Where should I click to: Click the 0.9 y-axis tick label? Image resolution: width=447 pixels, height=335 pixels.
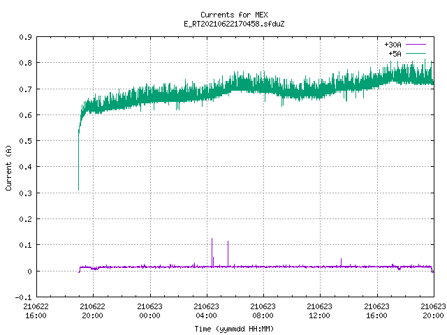click(25, 37)
